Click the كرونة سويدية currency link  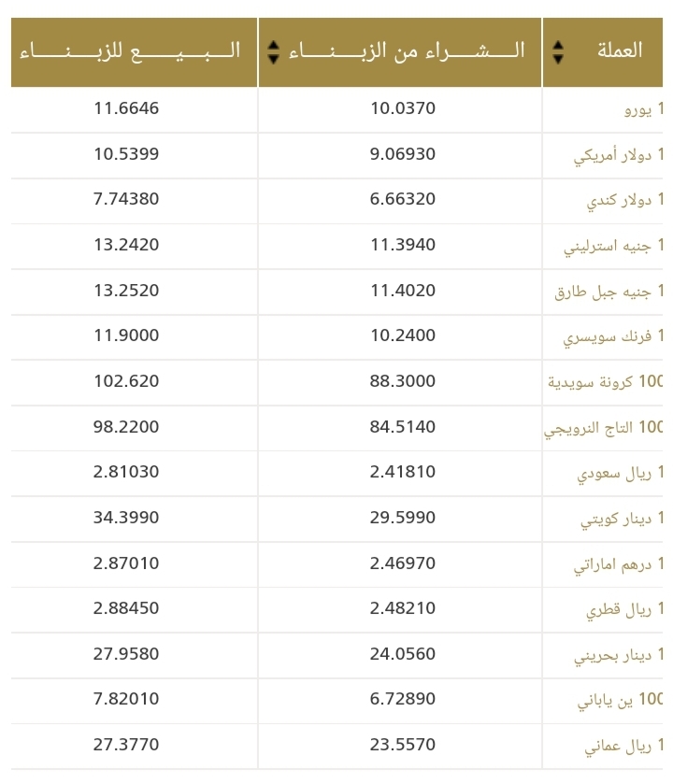(605, 381)
